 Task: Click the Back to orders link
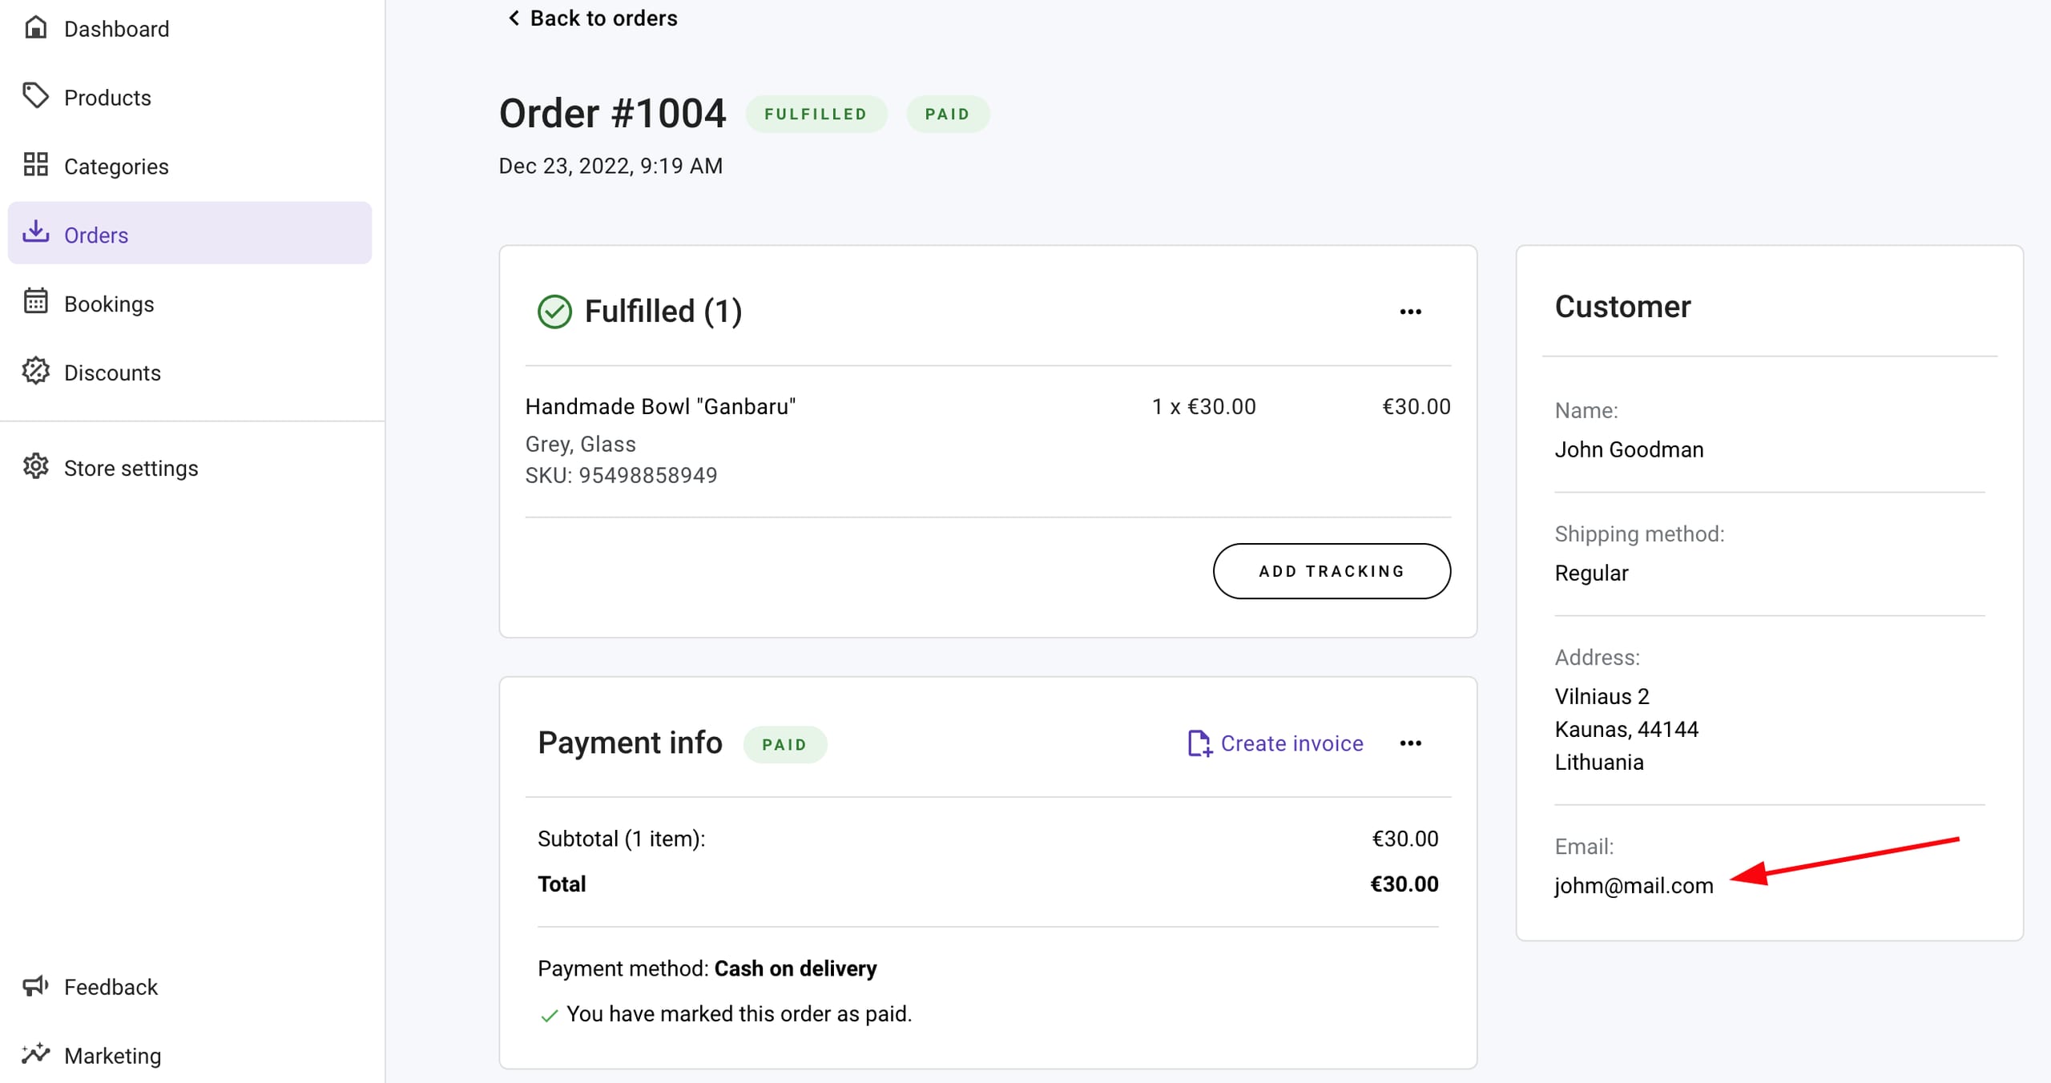pyautogui.click(x=603, y=18)
